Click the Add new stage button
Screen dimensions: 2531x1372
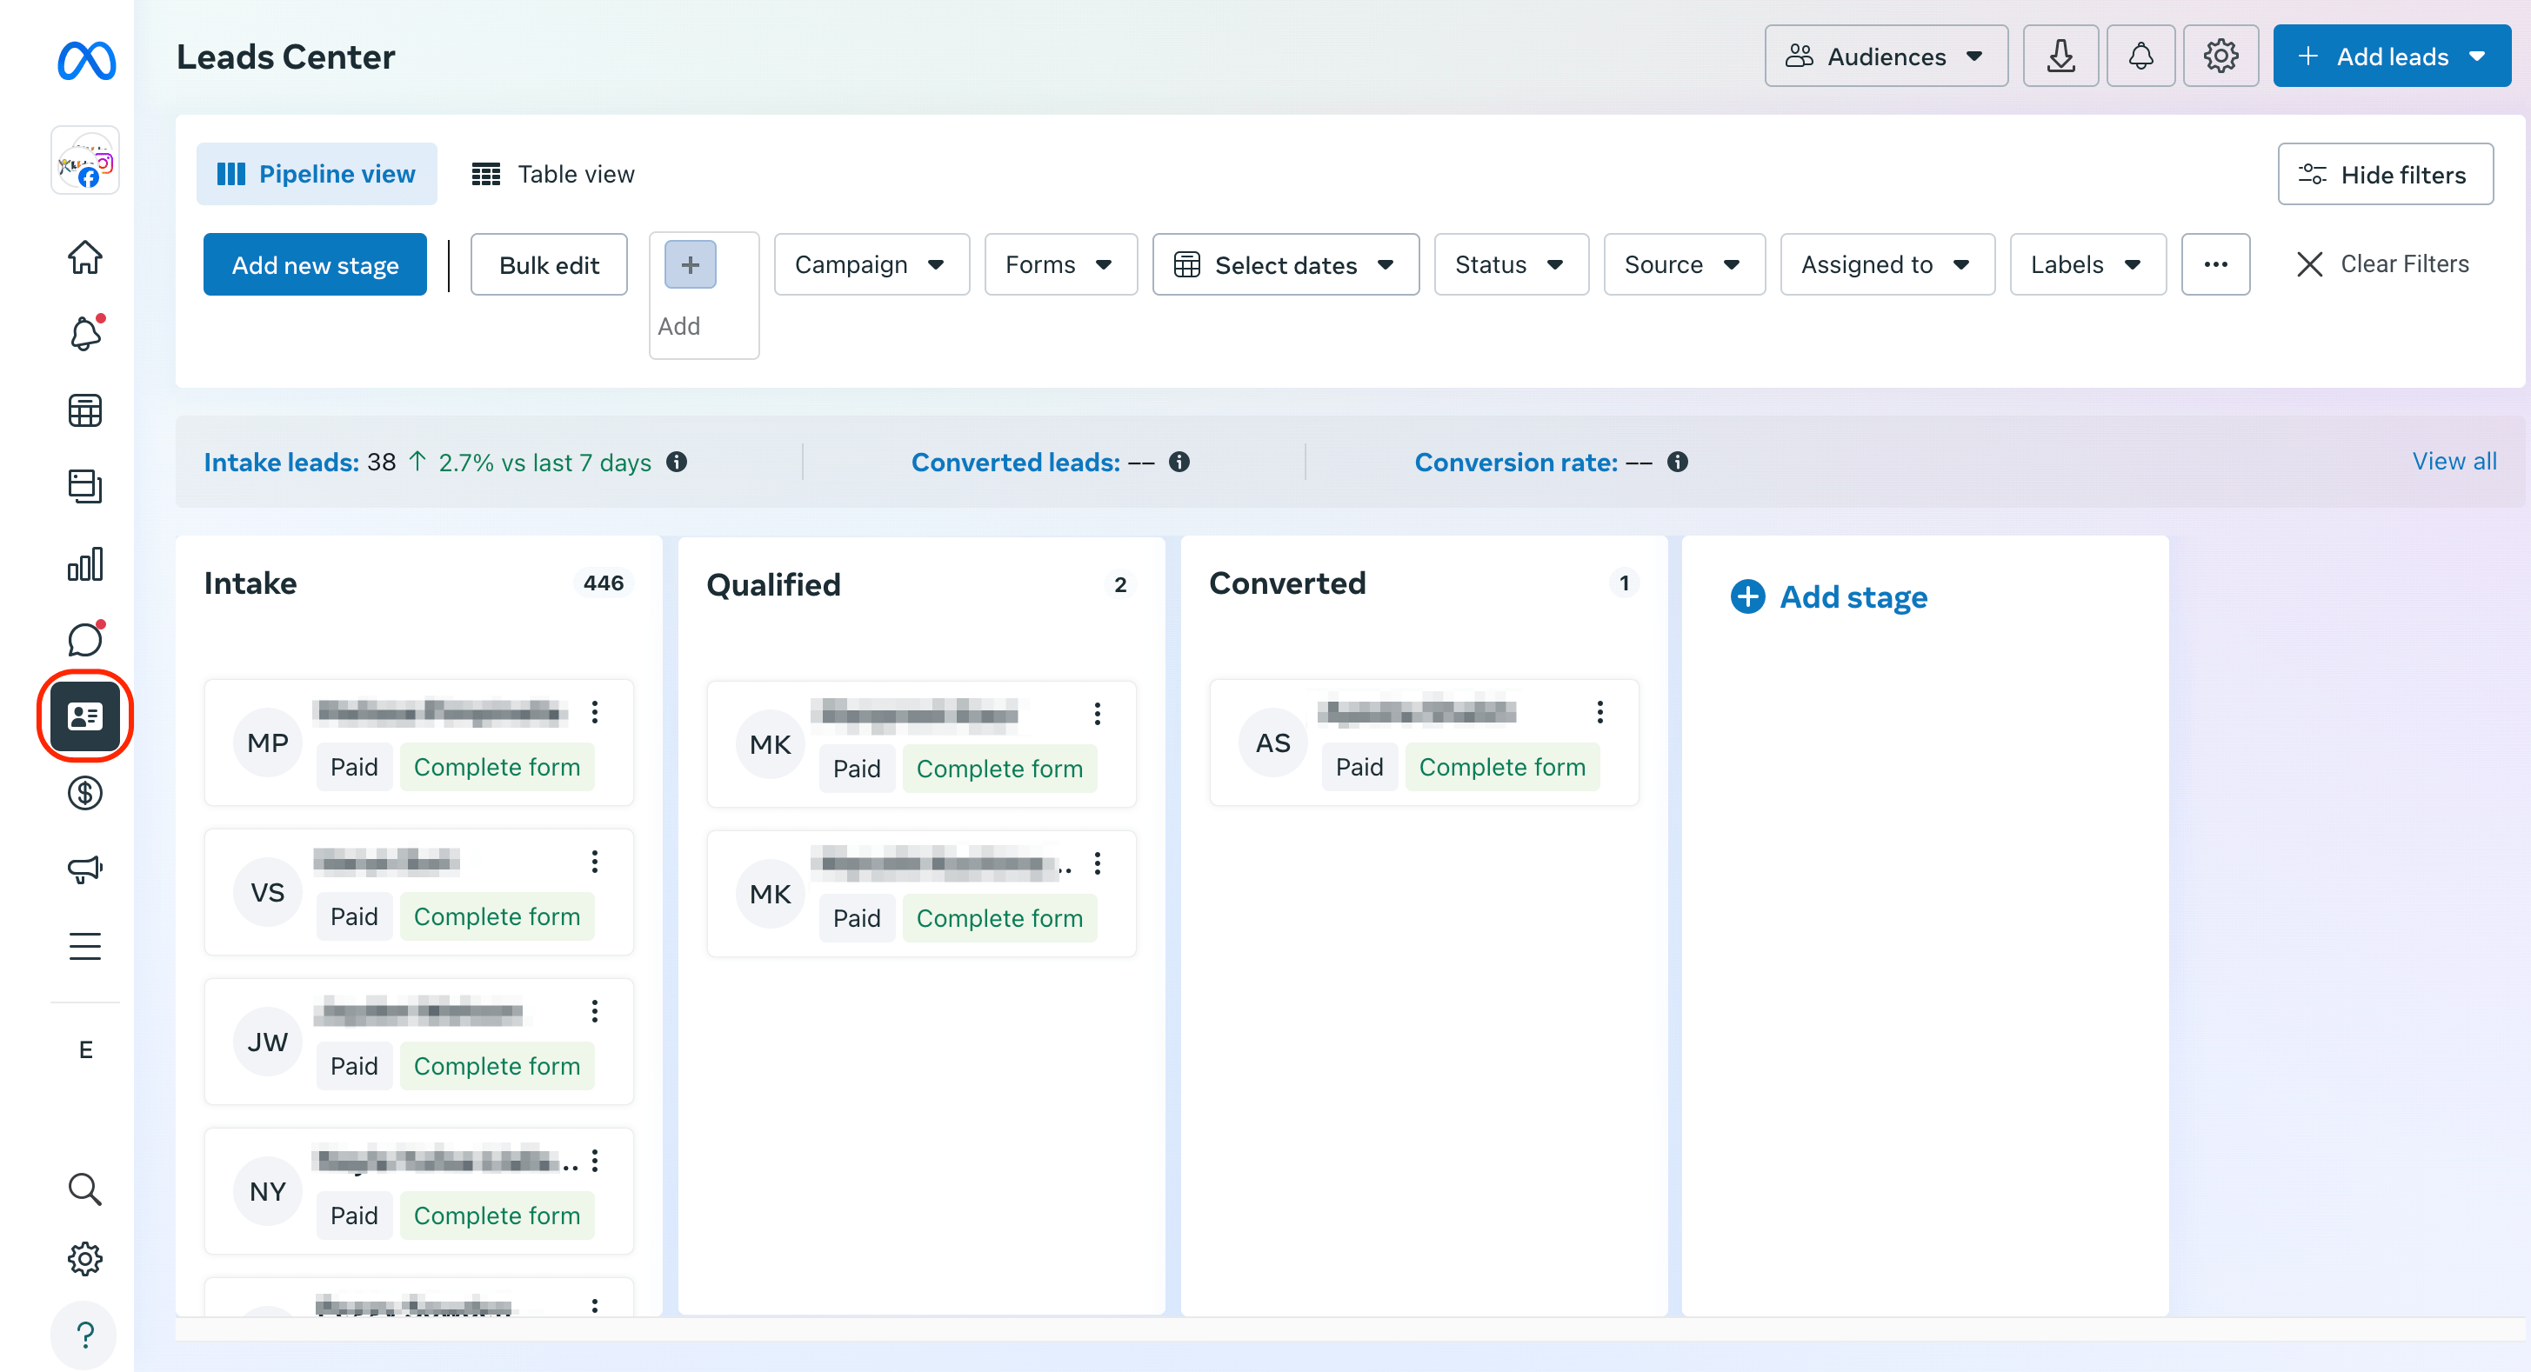pos(314,264)
